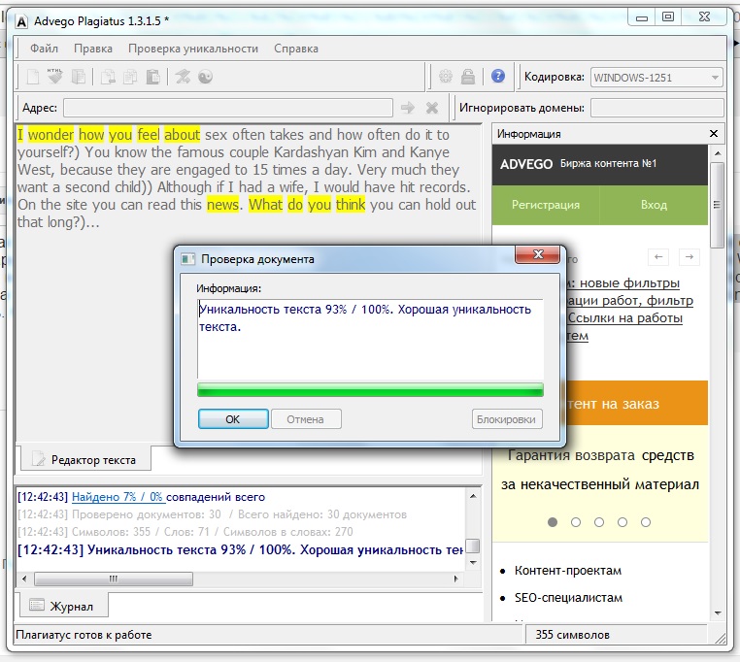Click the Отмена button
740x662 pixels.
(306, 419)
